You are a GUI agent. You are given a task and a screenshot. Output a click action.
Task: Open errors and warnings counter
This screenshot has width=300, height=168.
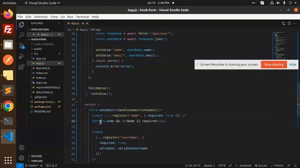[x=51, y=166]
